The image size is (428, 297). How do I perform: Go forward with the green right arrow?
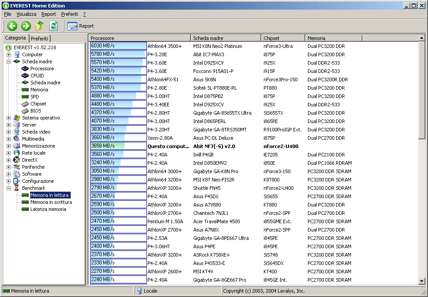pyautogui.click(x=26, y=26)
